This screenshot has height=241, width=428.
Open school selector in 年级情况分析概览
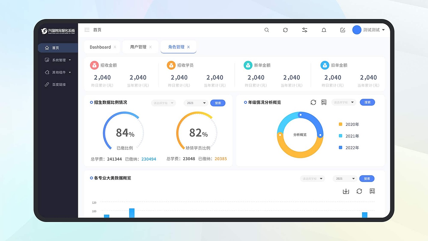344,102
